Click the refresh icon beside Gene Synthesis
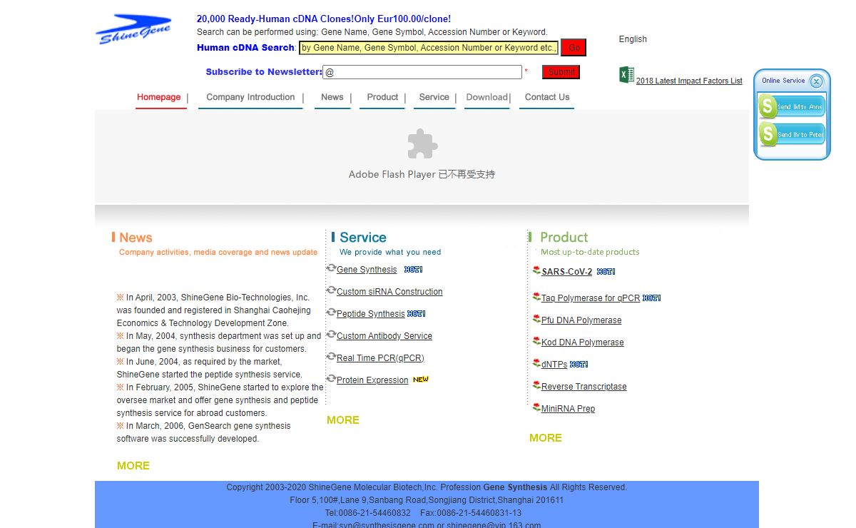Screen dimensions: 856x528 click(x=331, y=268)
